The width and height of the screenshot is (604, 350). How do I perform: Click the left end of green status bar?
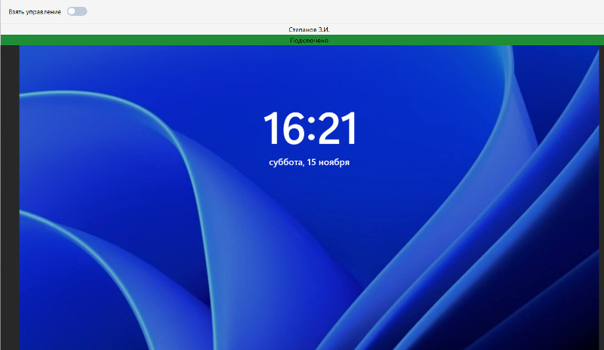[15, 41]
